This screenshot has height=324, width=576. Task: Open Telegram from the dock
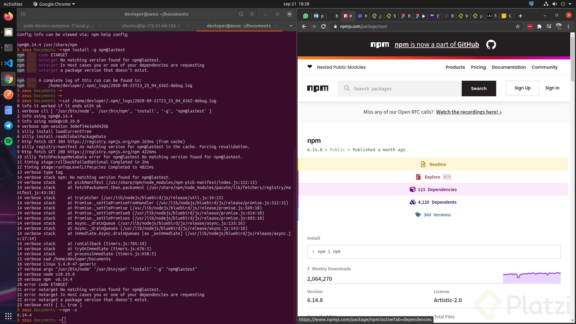(x=8, y=126)
